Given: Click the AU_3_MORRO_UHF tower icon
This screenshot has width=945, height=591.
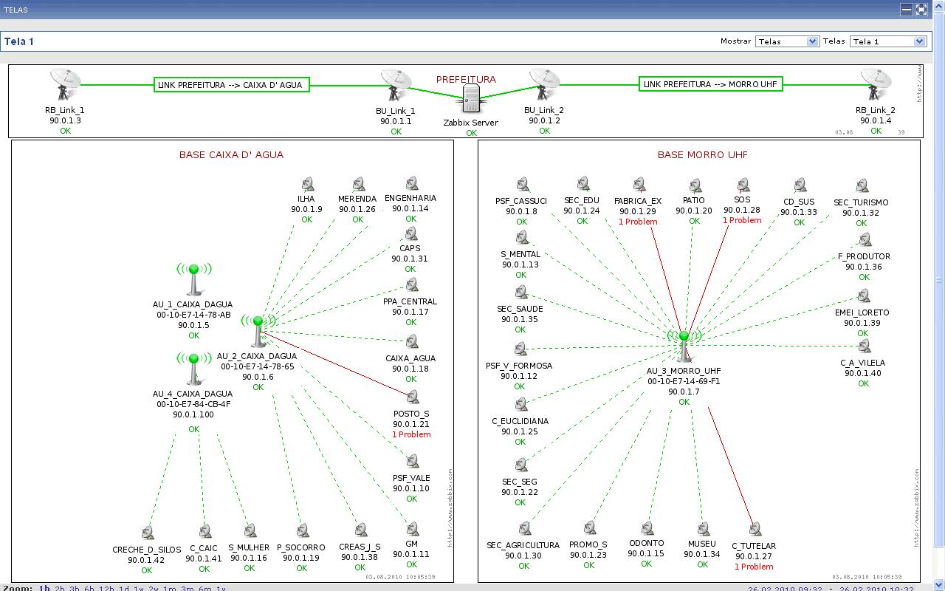Looking at the screenshot, I should 684,346.
